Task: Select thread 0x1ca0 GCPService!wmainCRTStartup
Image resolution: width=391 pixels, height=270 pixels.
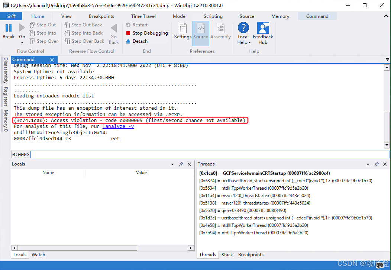Action: pos(265,173)
